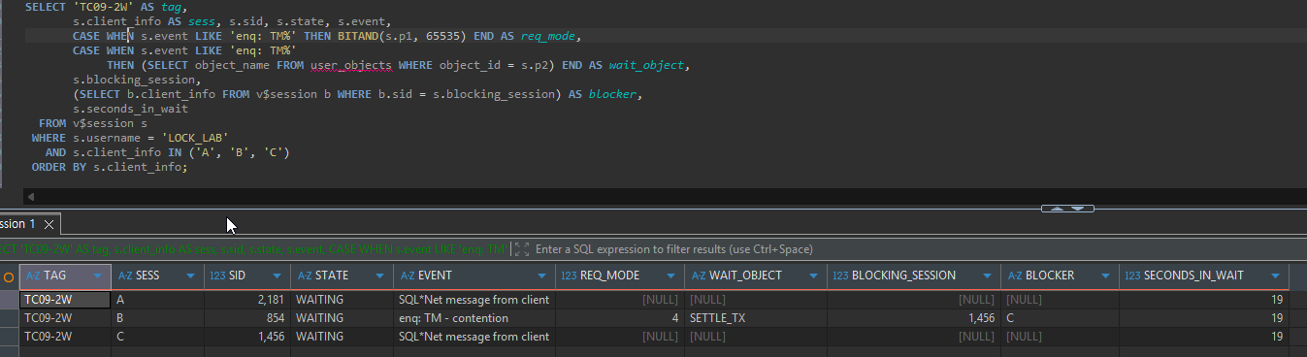
Task: Select the TC09-2W tag cell in row C
Action: (x=64, y=336)
